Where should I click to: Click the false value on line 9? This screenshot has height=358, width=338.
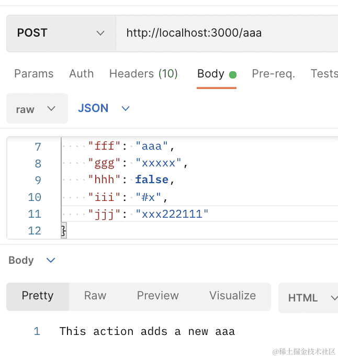[152, 180]
